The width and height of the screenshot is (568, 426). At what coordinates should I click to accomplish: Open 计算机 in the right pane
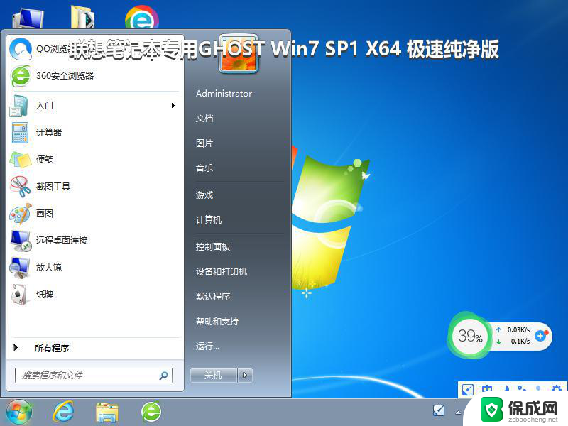[209, 220]
